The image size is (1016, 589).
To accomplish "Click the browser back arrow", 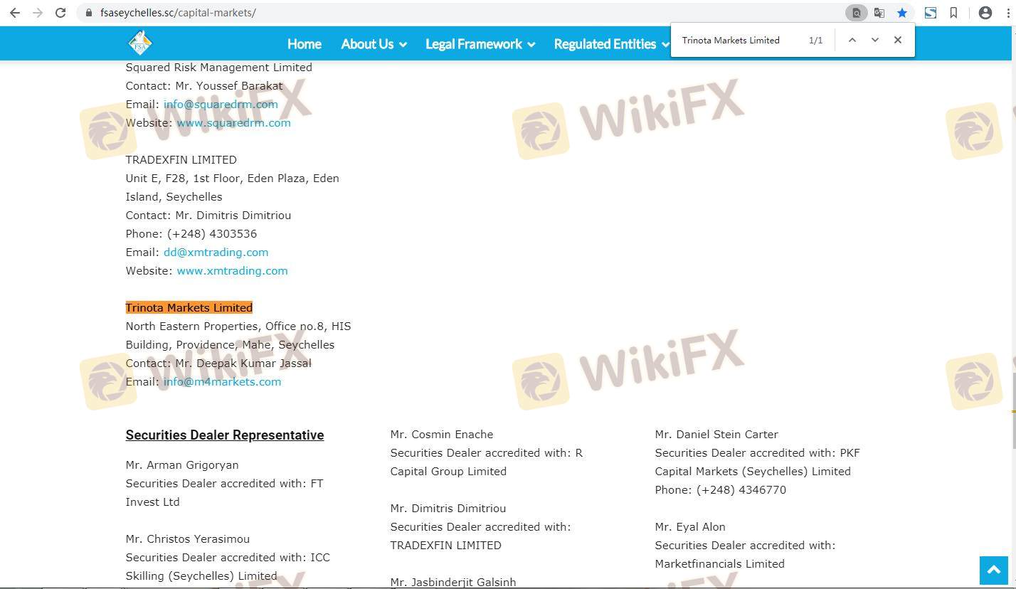I will pos(14,13).
